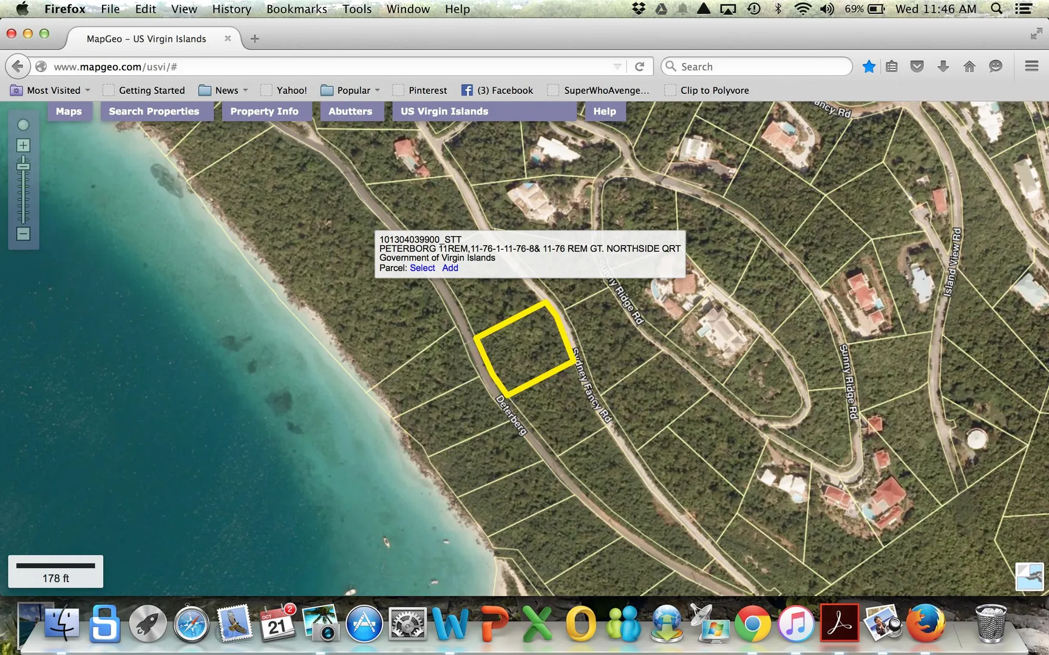Click the Firefox reload page icon
This screenshot has height=655, width=1049.
click(x=639, y=67)
